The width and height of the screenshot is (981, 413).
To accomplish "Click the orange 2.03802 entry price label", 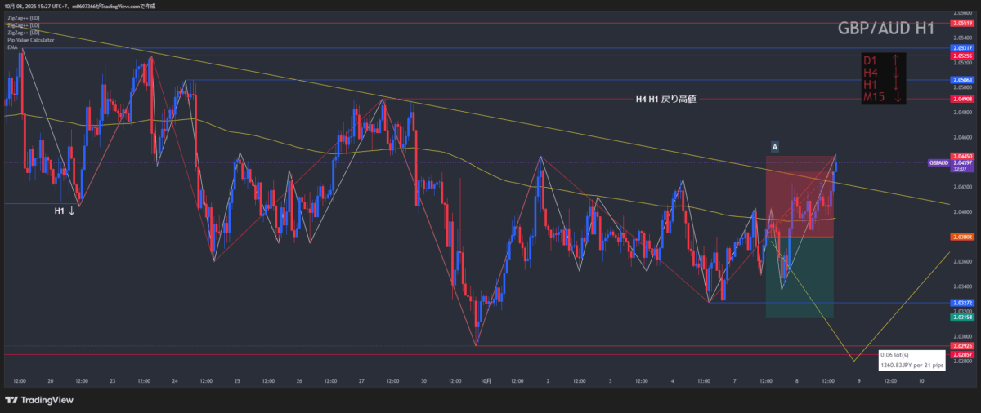I will [961, 237].
